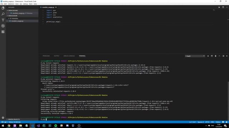This screenshot has width=229, height=128.
Task: Move the panel to the right side
Action: point(223,56)
